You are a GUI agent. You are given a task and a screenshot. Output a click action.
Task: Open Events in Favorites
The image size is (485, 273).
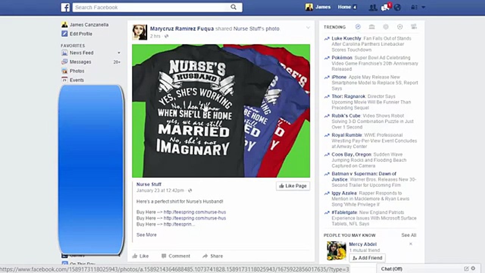77,80
